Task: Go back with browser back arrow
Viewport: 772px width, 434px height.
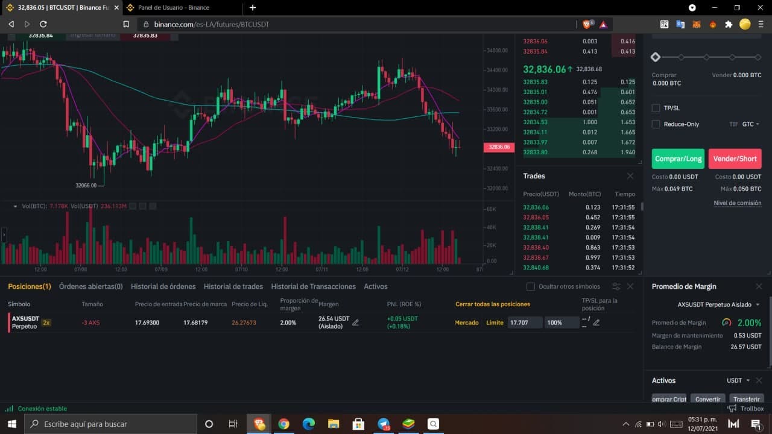Action: pyautogui.click(x=11, y=24)
